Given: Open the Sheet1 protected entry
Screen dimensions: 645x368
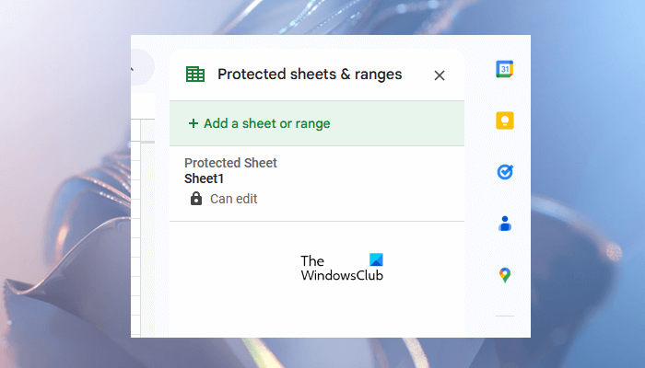Looking at the screenshot, I should click(317, 183).
